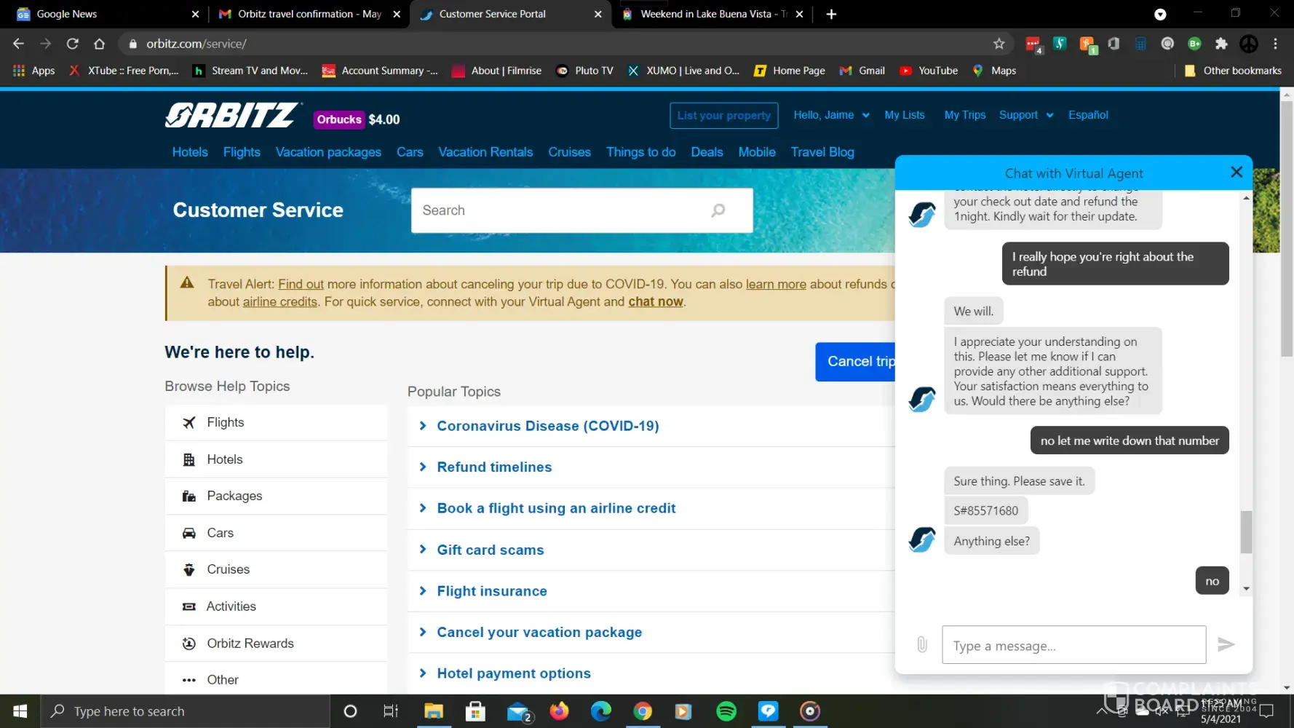Click the browser reload button

[72, 44]
